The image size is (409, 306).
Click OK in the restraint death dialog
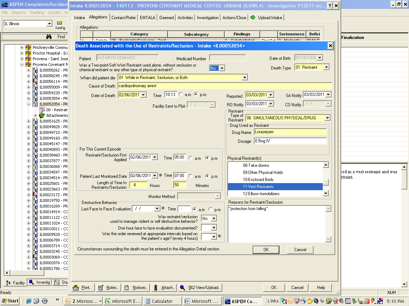[x=266, y=250]
